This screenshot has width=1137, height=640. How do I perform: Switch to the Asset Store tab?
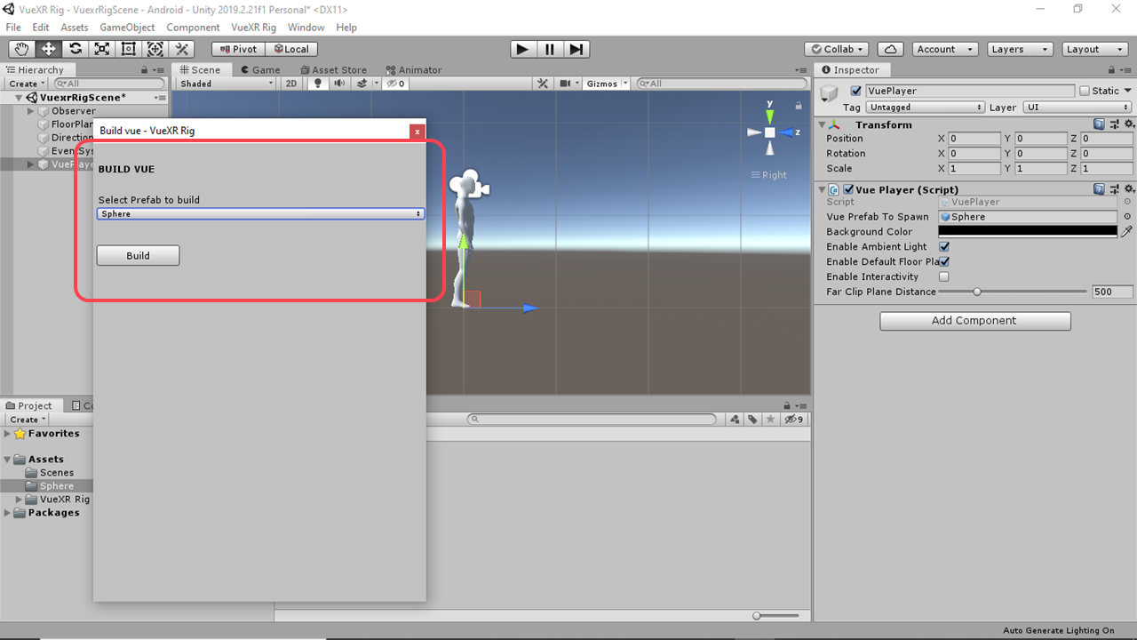[333, 70]
